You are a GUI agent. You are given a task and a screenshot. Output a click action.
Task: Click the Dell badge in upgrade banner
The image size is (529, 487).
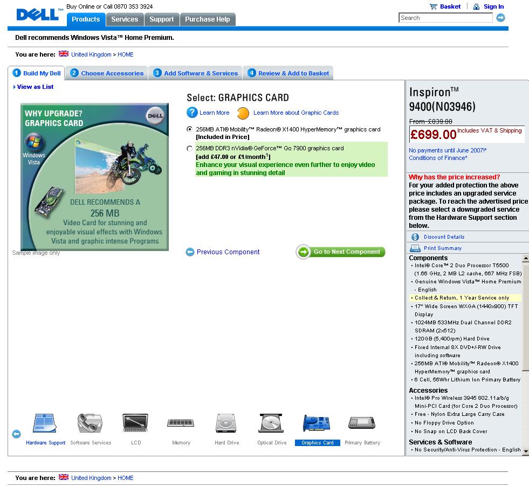[155, 116]
